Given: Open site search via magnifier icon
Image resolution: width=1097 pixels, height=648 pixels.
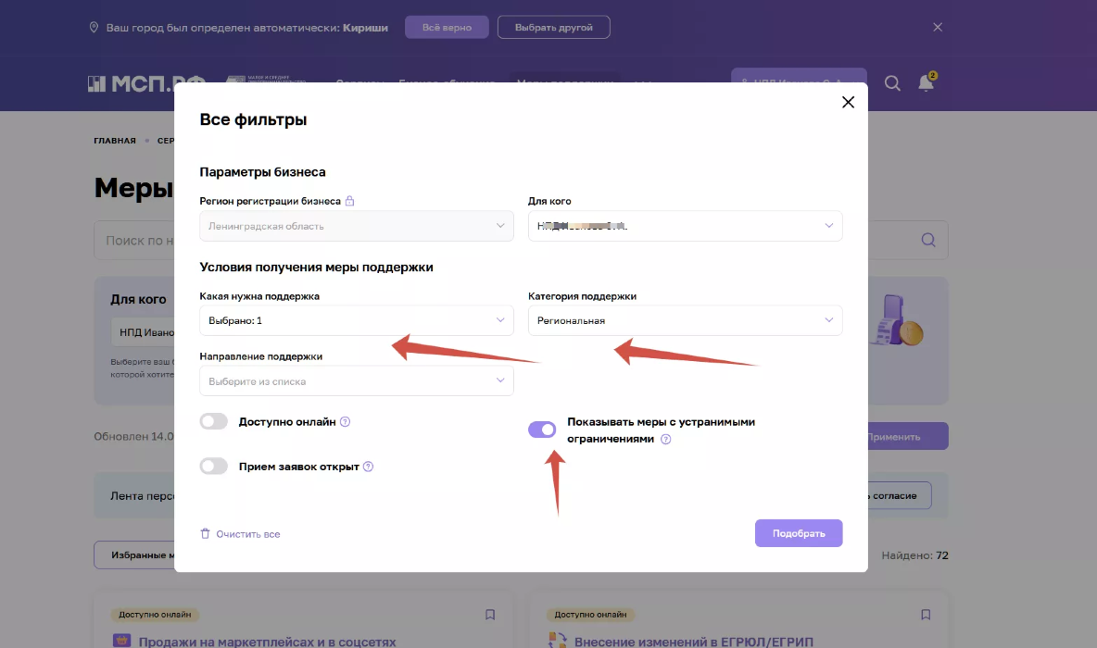Looking at the screenshot, I should 892,83.
